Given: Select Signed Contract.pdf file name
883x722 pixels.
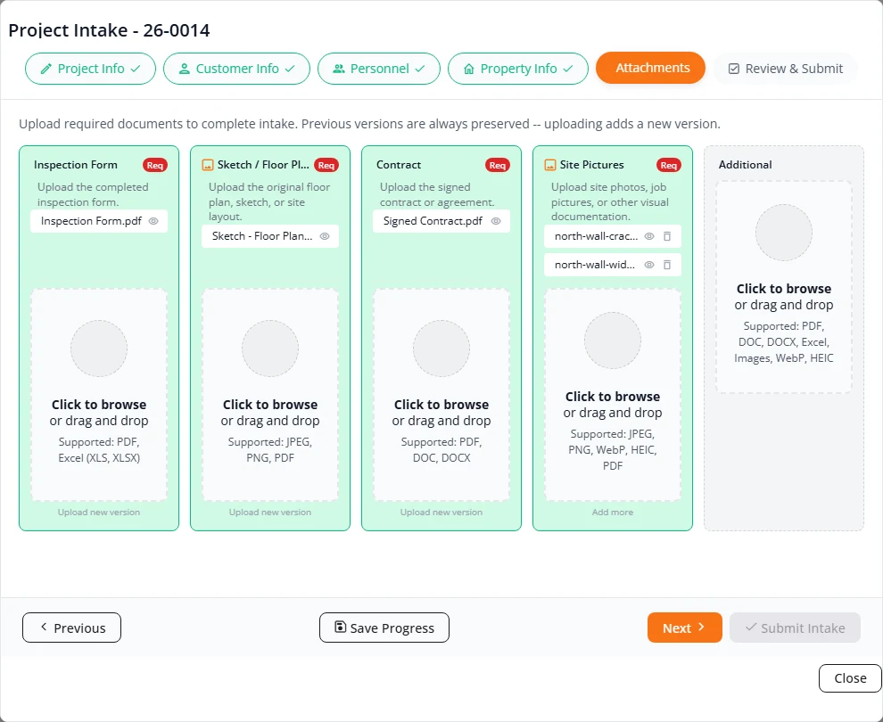Looking at the screenshot, I should coord(433,221).
